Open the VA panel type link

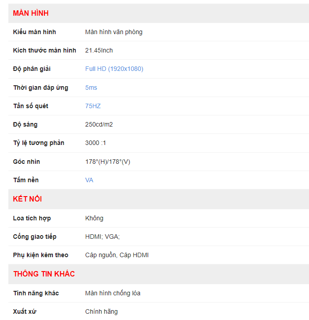pyautogui.click(x=89, y=180)
